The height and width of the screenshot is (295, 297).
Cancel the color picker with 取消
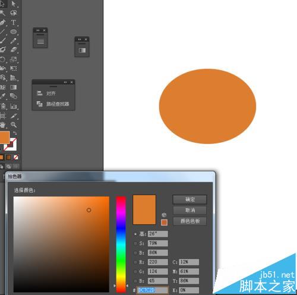click(x=189, y=211)
